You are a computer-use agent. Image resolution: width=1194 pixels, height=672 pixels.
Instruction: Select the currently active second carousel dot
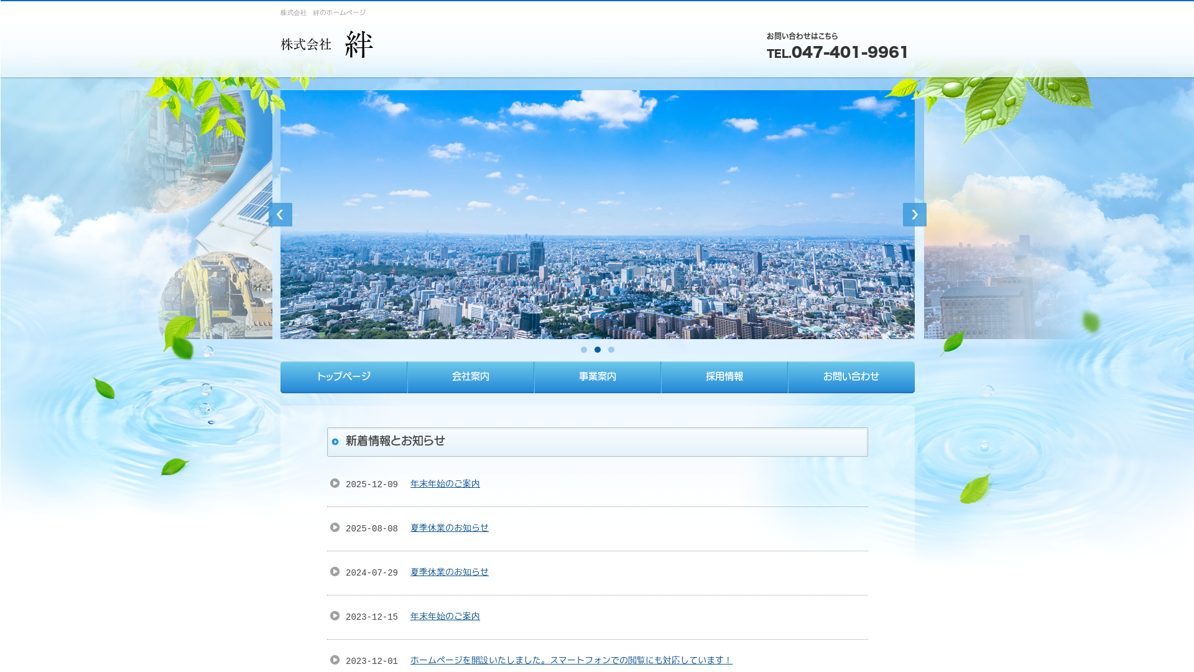point(598,349)
